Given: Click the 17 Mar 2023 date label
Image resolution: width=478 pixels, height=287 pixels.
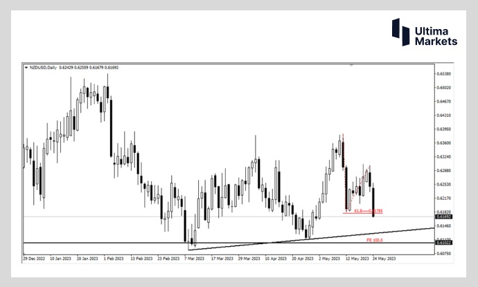Looking at the screenshot, I should (222, 259).
